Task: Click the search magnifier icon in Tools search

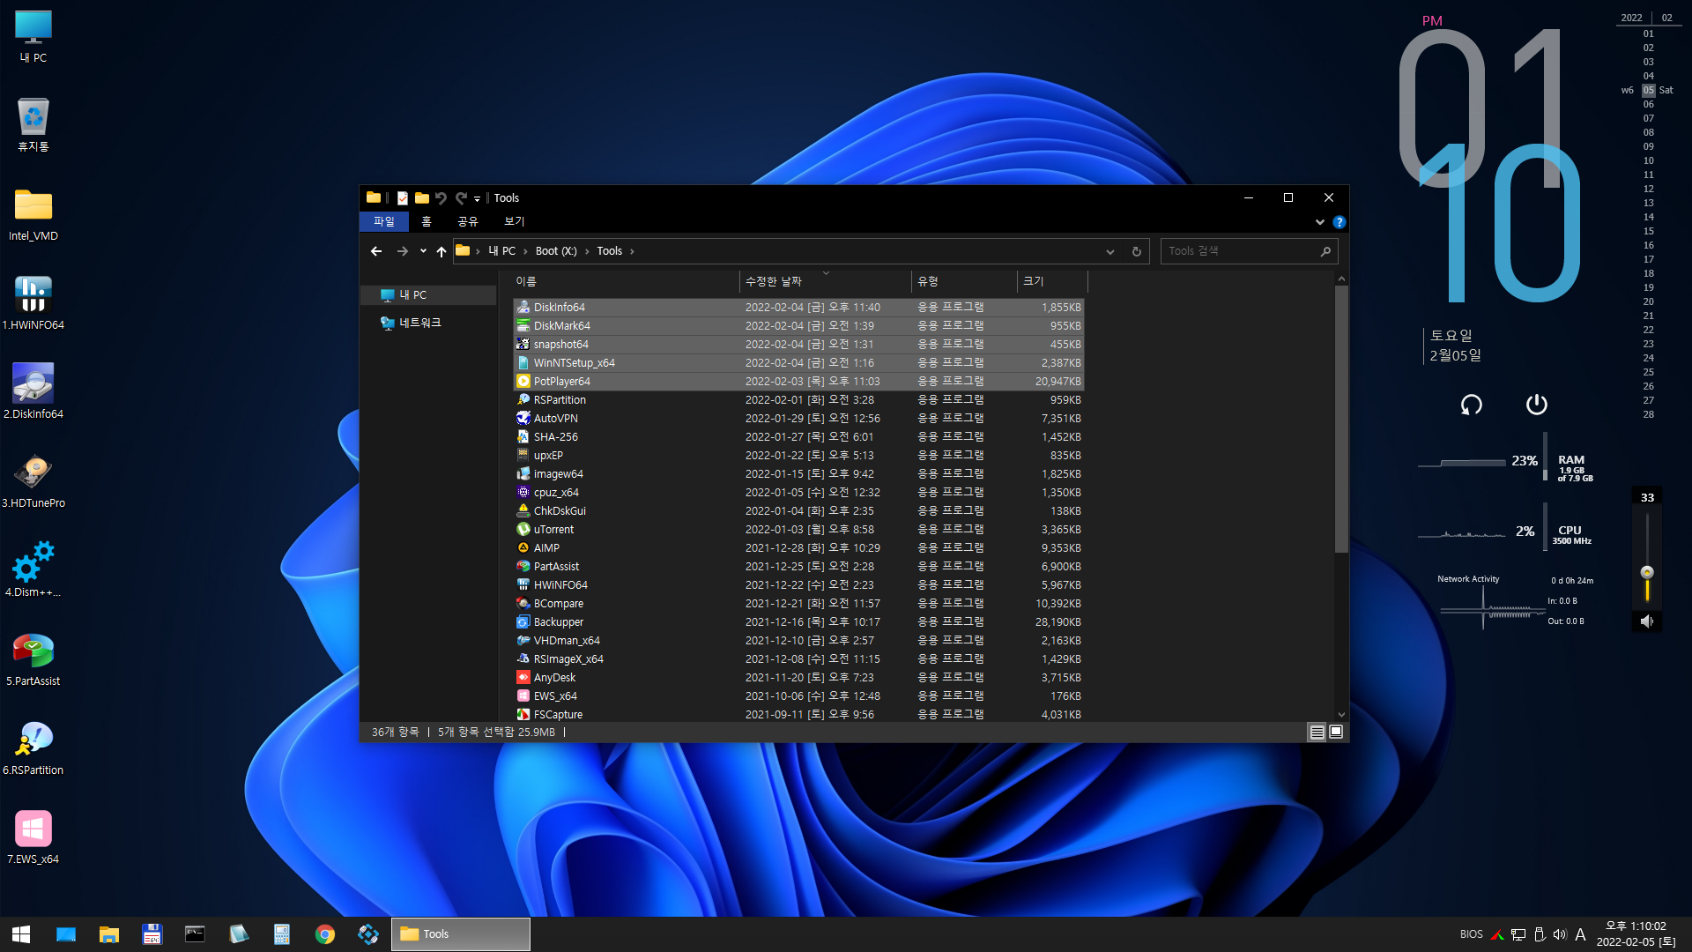Action: [1325, 251]
